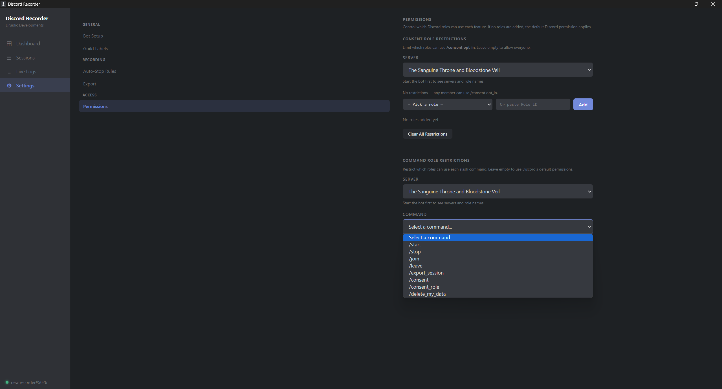The image size is (722, 389).
Task: Expand the Pick a role dropdown
Action: [x=447, y=104]
